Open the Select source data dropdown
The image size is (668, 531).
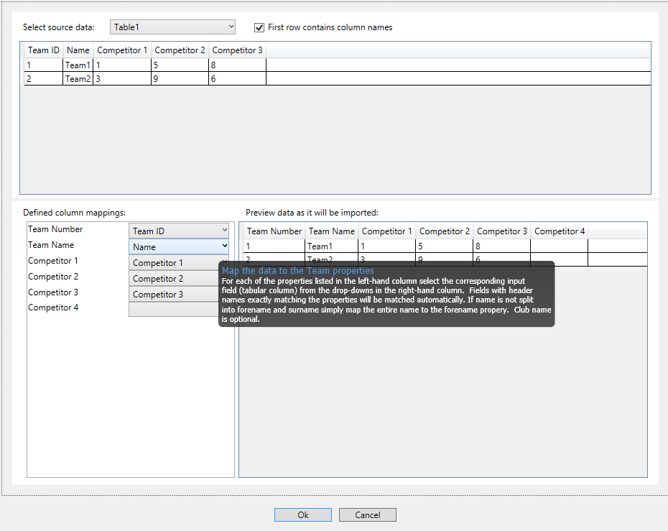[172, 27]
